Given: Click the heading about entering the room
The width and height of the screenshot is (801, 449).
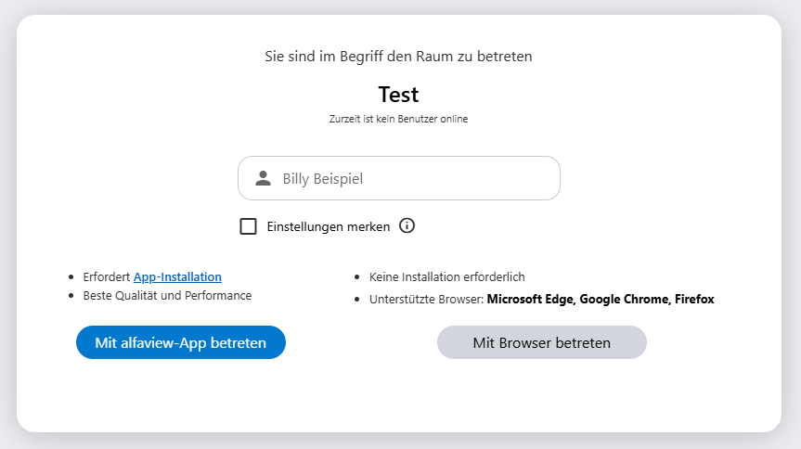Looking at the screenshot, I should tap(398, 57).
